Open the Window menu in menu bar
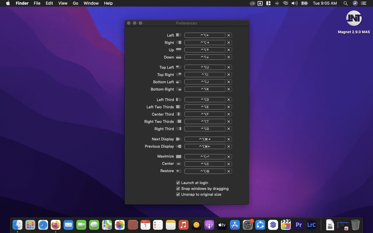This screenshot has width=373, height=233. point(91,3)
